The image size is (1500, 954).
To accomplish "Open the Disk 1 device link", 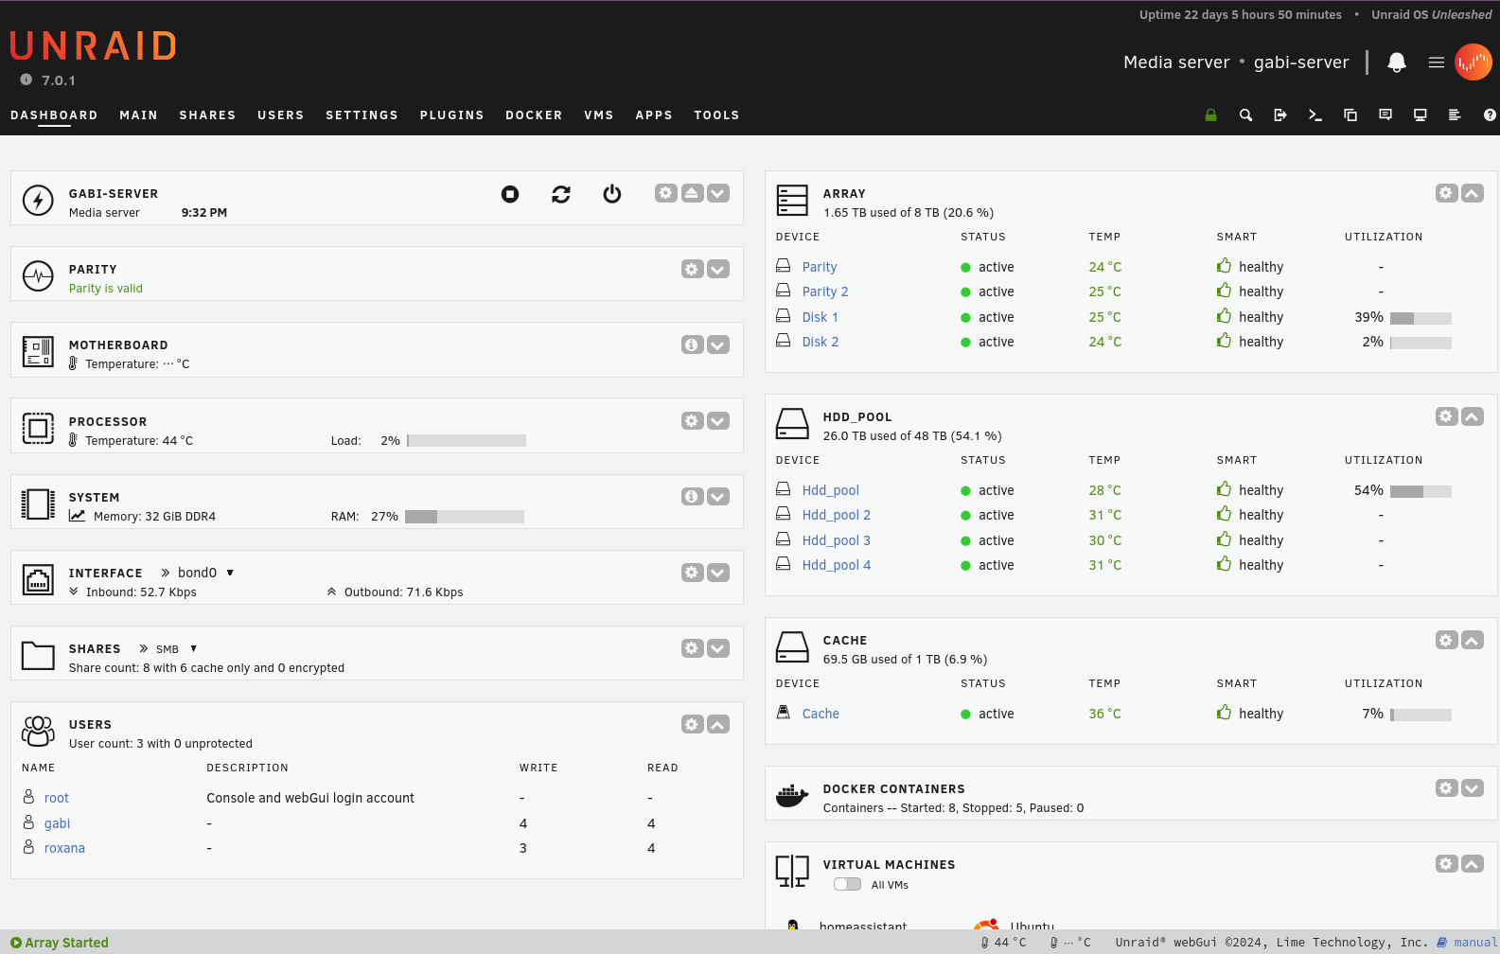I will tap(820, 317).
